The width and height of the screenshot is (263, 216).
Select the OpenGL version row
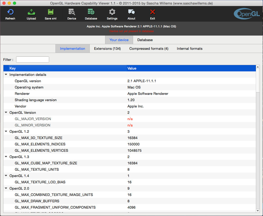129,81
